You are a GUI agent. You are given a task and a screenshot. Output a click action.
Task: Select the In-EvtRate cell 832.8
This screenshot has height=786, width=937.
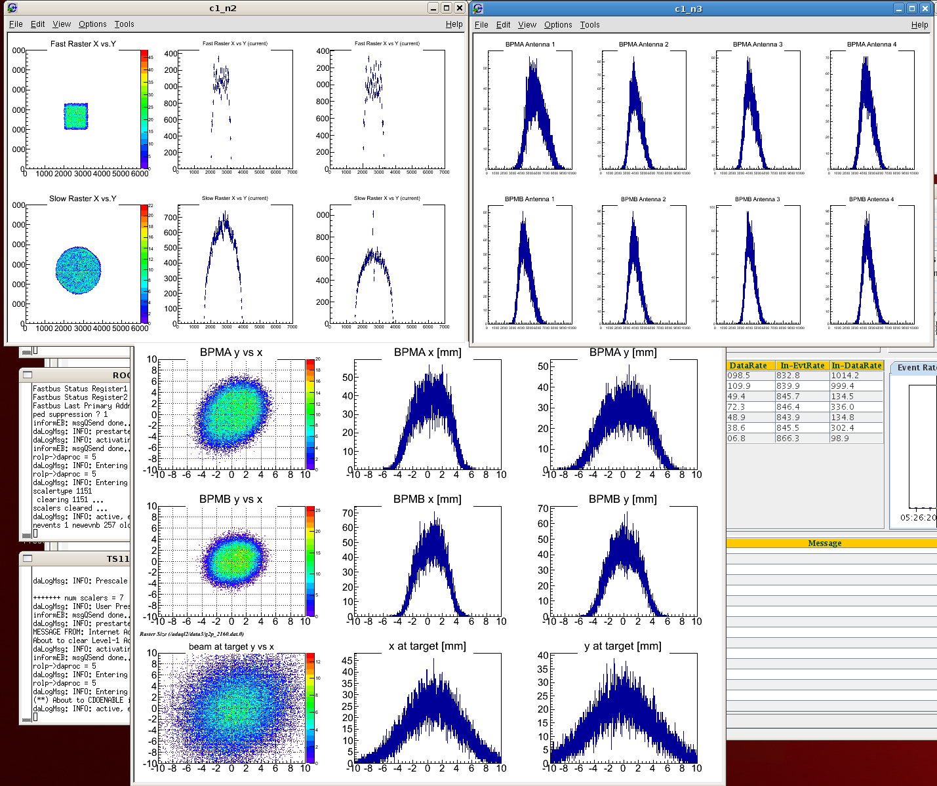[803, 376]
